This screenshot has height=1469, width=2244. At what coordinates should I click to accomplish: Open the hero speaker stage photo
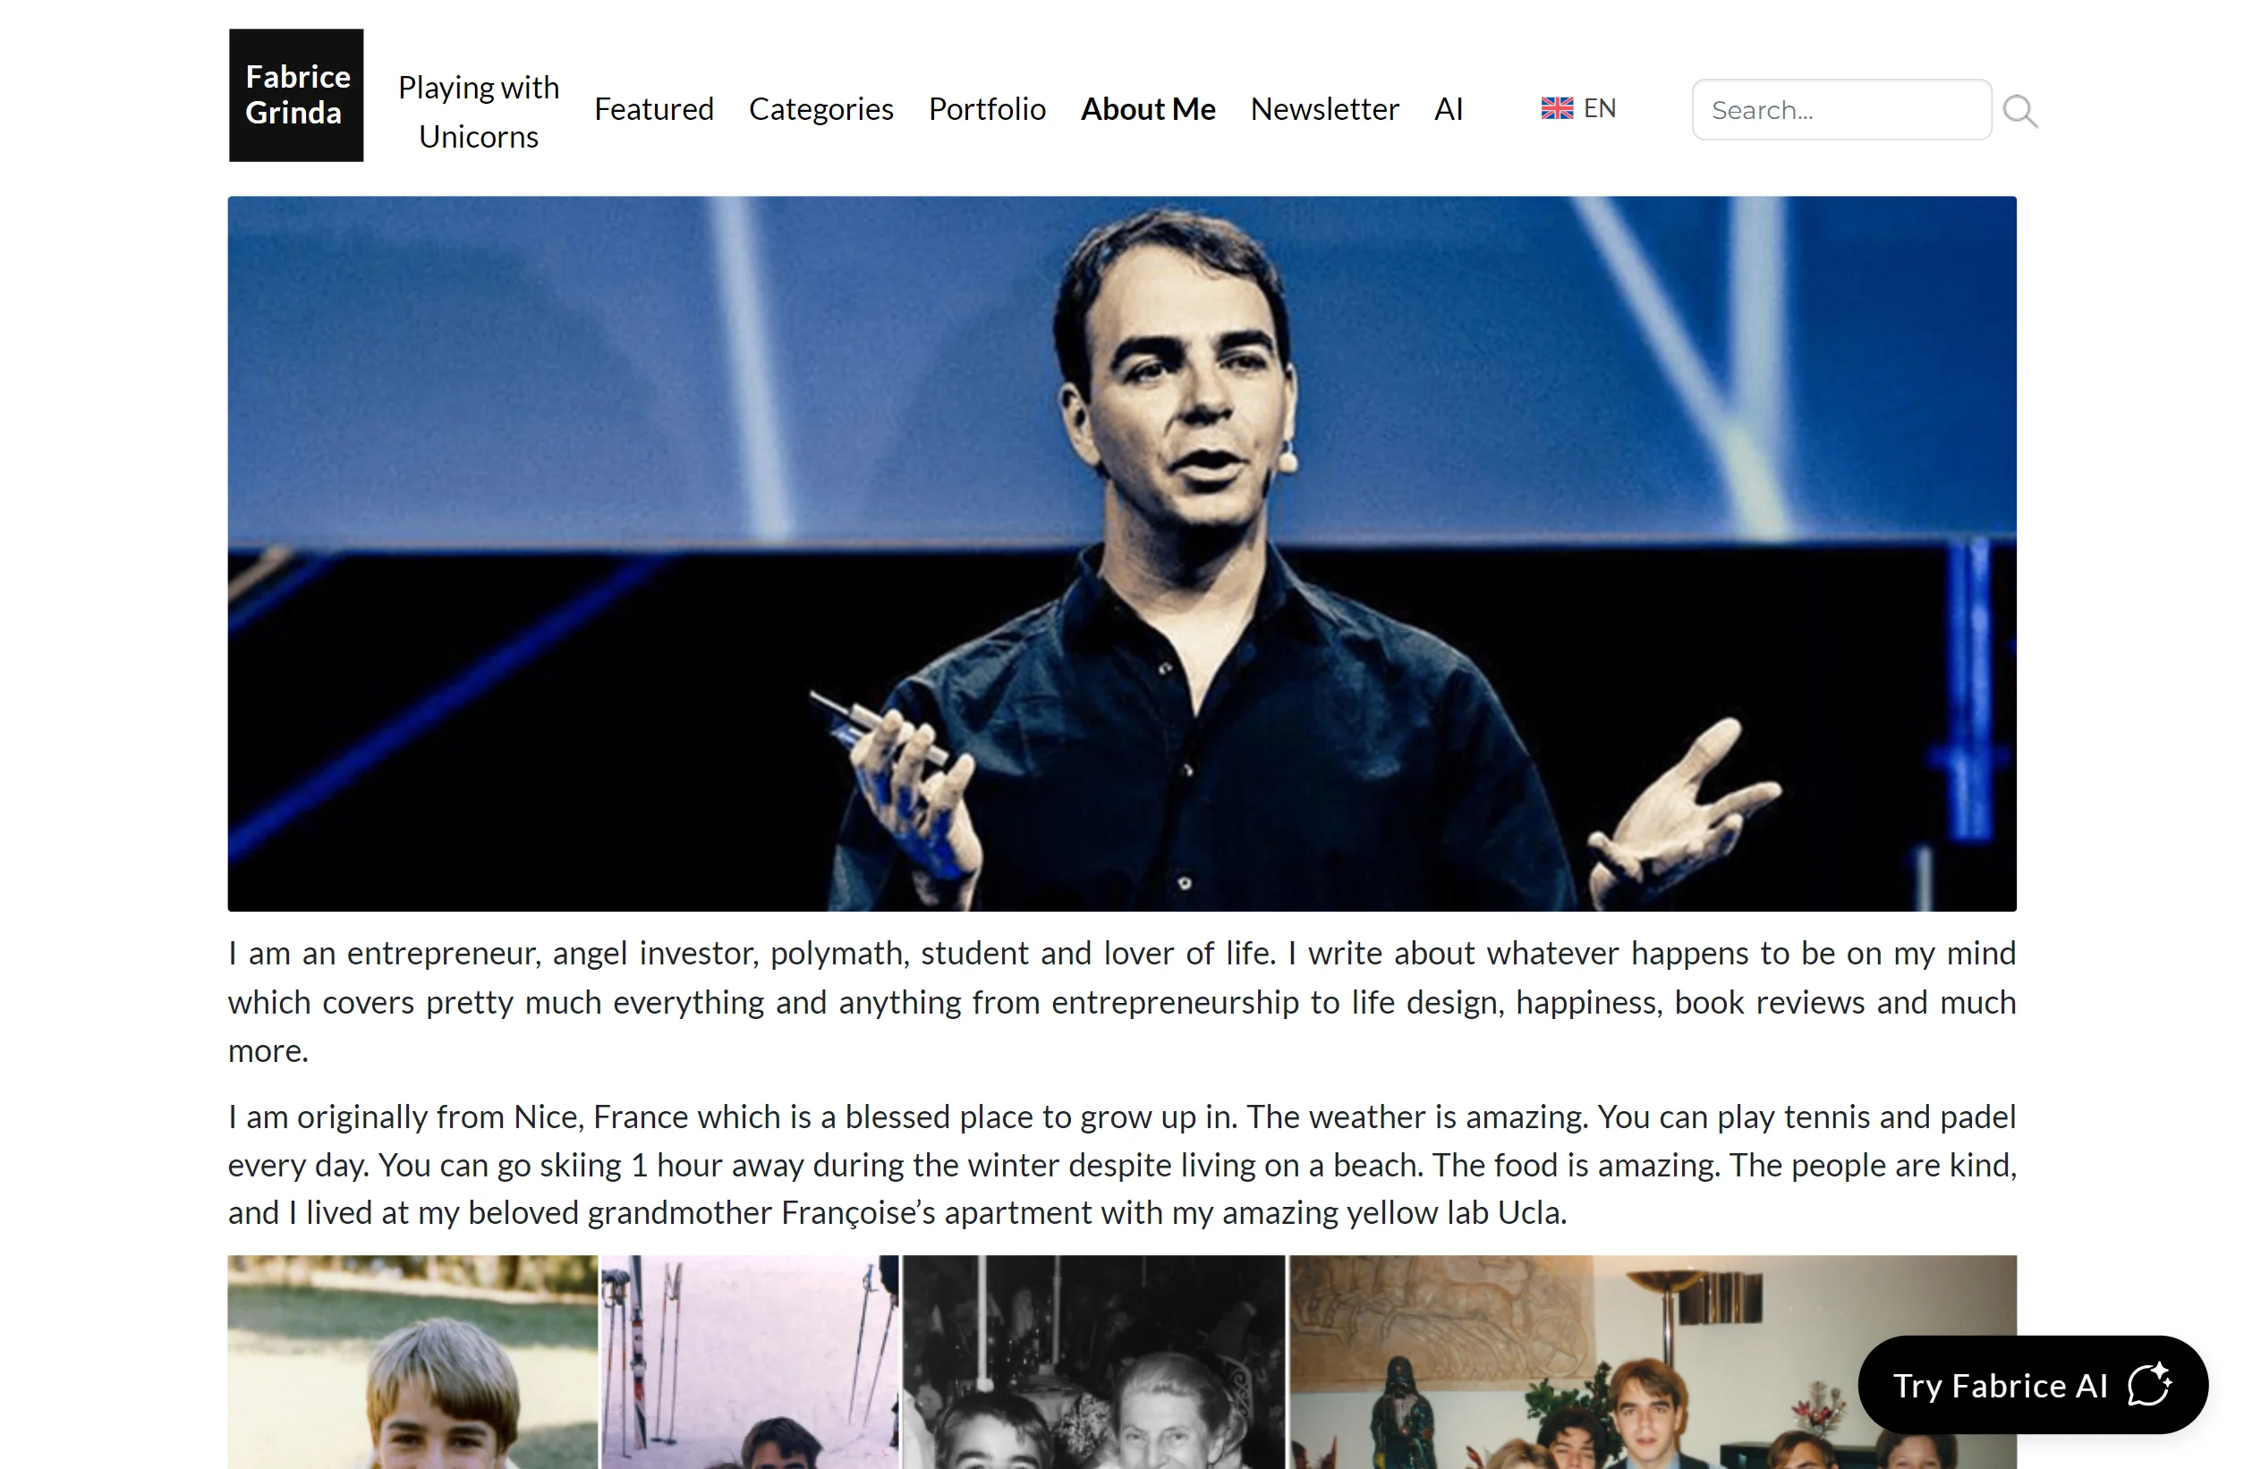click(x=1122, y=554)
